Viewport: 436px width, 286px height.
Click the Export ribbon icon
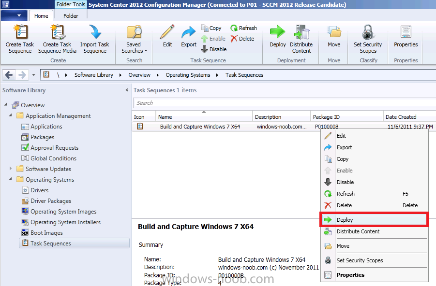pos(189,36)
